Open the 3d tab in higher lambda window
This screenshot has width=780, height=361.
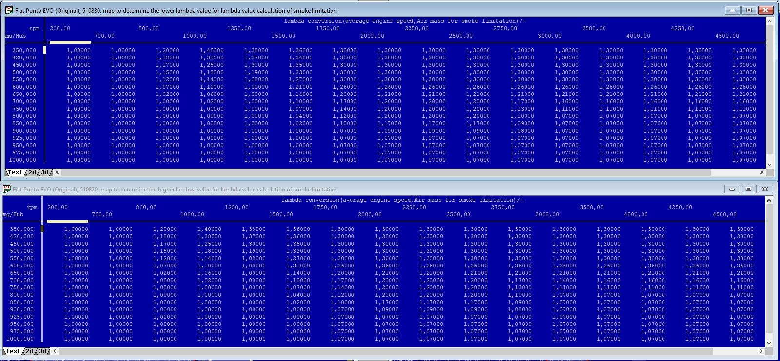[x=42, y=351]
